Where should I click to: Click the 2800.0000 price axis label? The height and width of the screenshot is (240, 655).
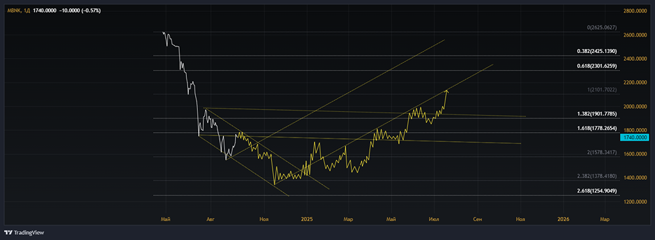tap(635, 11)
